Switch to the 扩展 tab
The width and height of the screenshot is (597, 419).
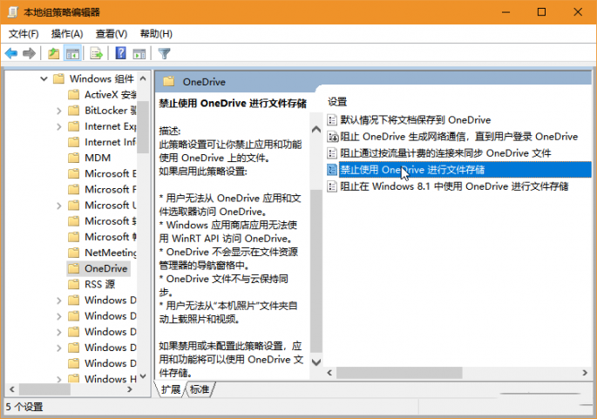171,389
